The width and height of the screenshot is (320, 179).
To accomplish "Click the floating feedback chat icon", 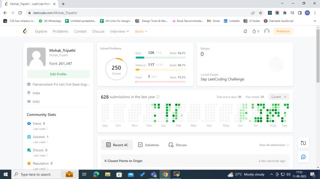I will point(303,157).
